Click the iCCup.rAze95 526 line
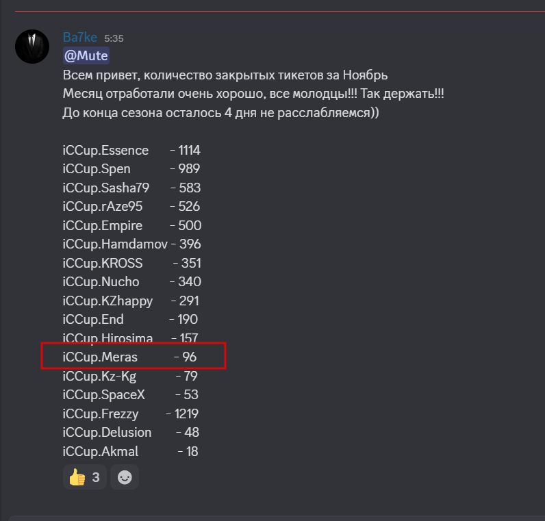 click(x=131, y=207)
